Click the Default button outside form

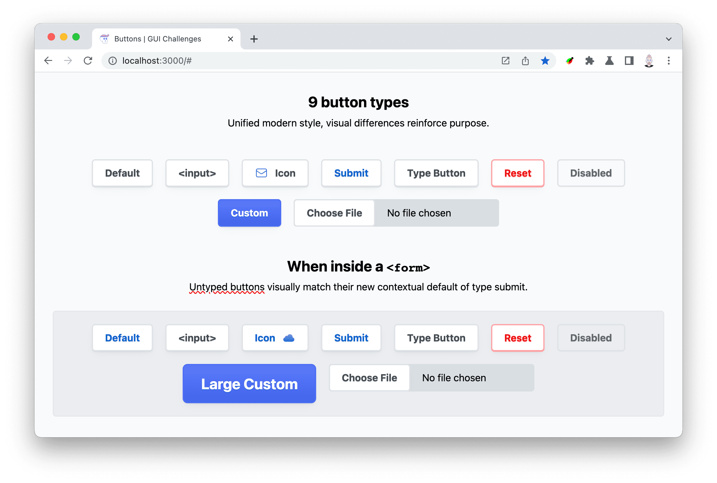tap(122, 173)
